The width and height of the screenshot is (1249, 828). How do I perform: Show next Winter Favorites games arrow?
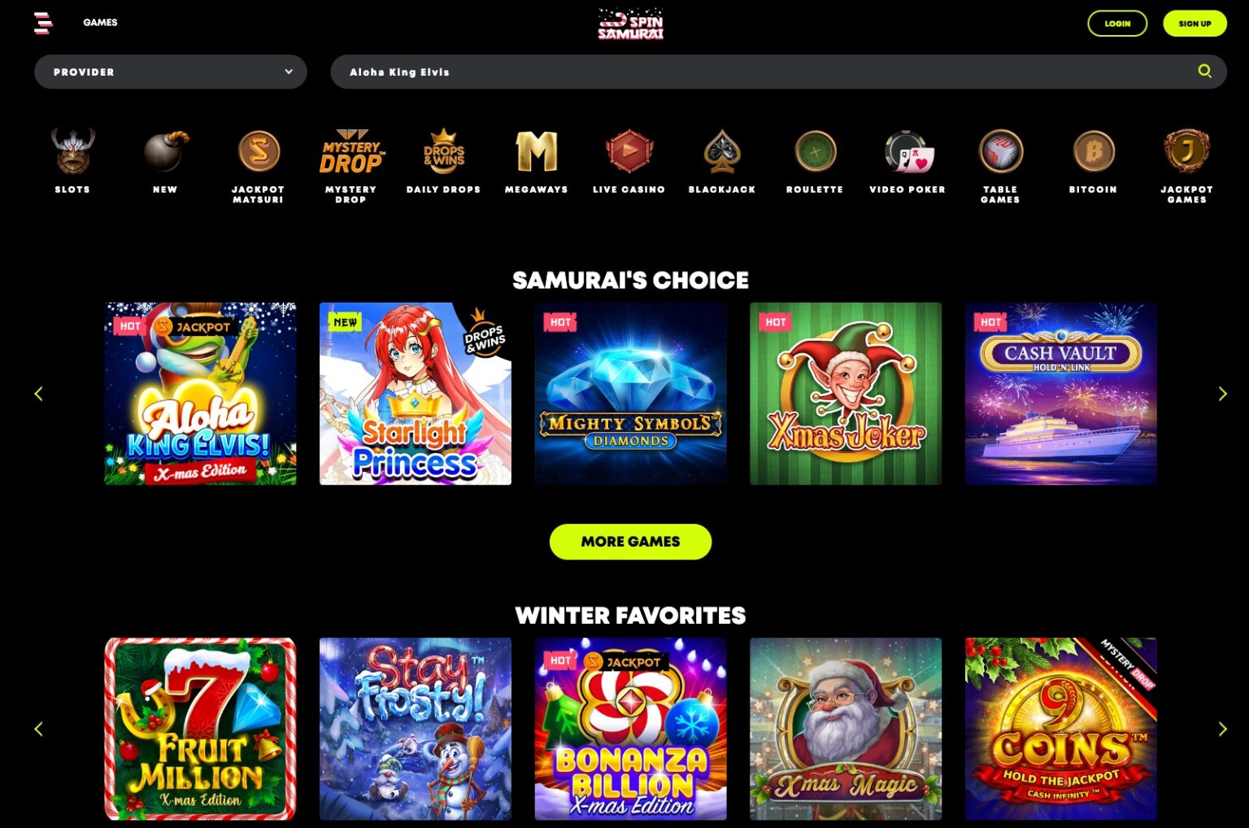coord(1222,729)
